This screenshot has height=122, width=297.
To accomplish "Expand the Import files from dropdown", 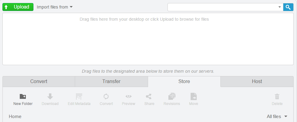I will (x=55, y=7).
